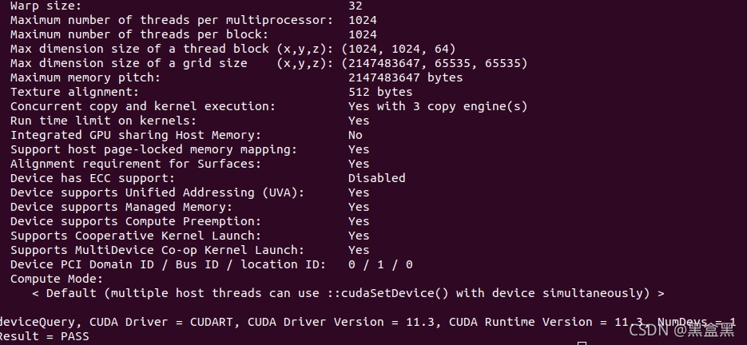The width and height of the screenshot is (747, 345).
Task: Click 'Result = PASS' output line
Action: (44, 336)
